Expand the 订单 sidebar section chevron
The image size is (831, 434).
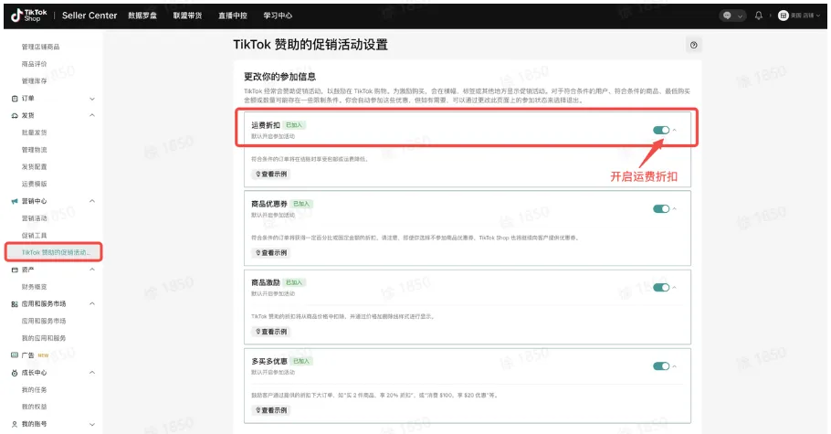point(92,99)
